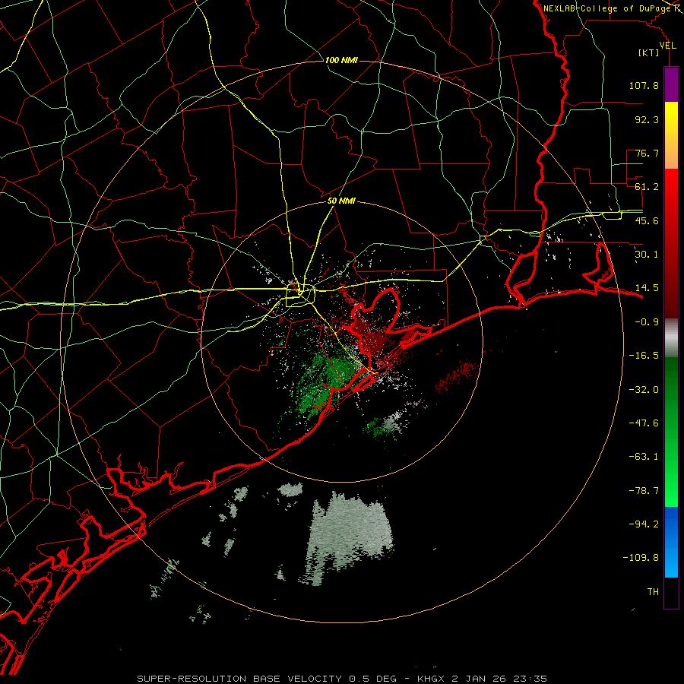
Task: Click the large gray echo region offshore
Action: pos(349,539)
